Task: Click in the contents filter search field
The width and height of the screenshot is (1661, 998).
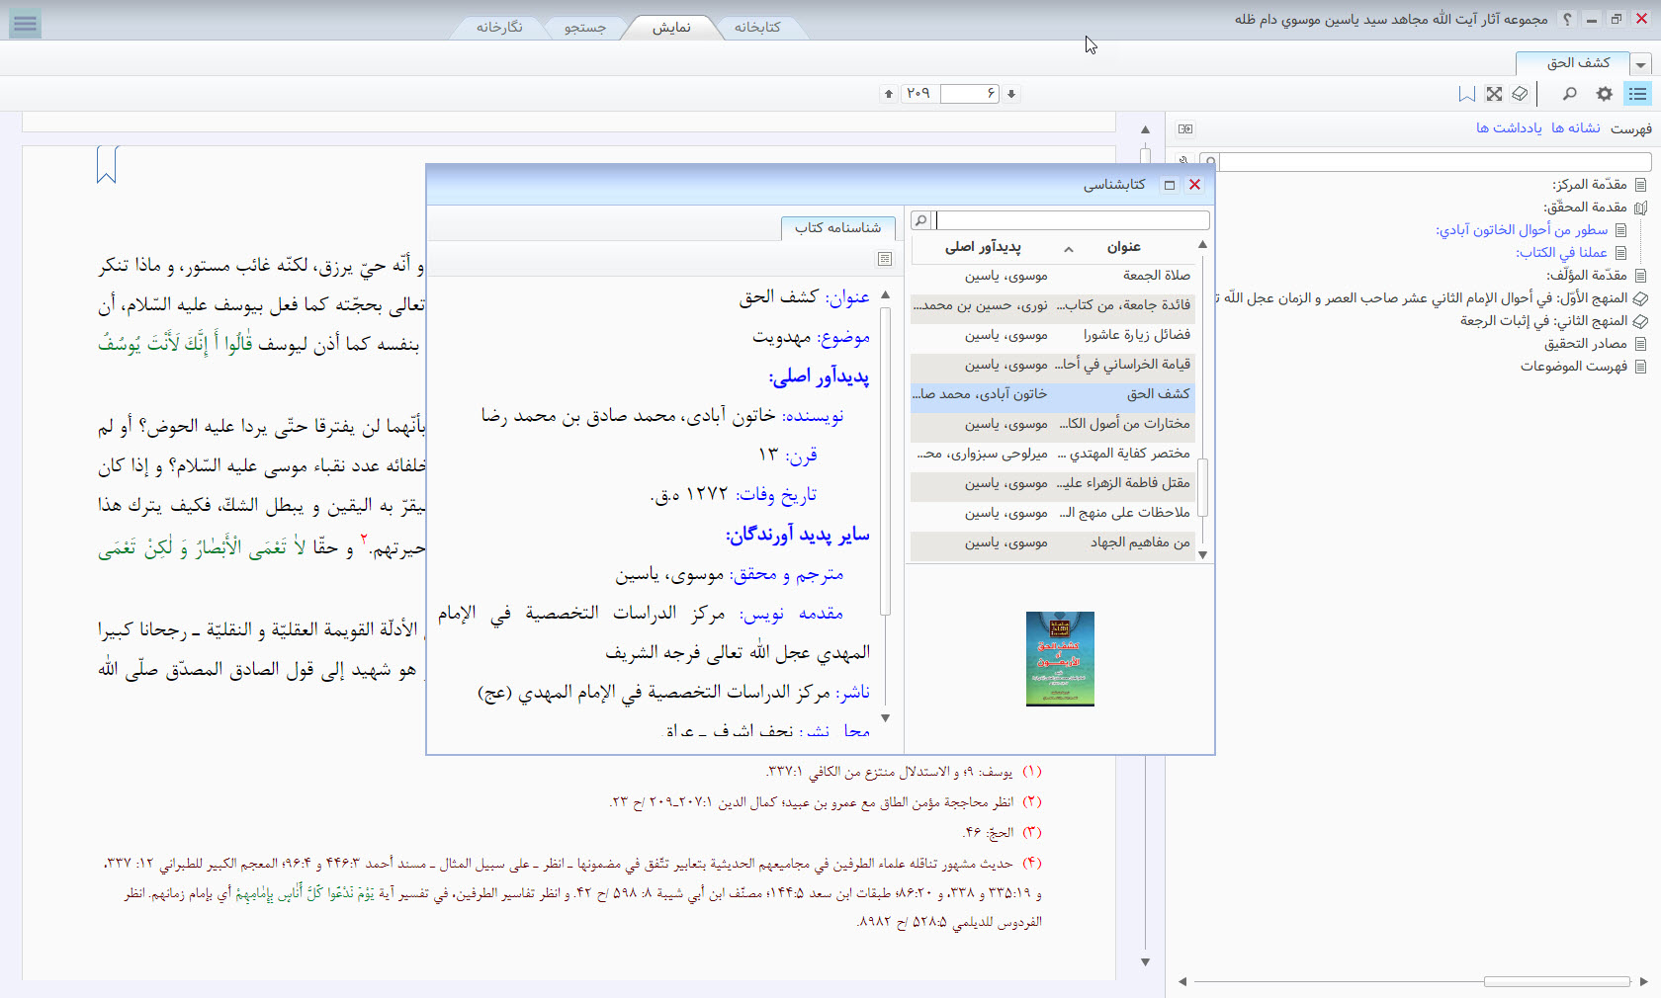Action: 1436,162
